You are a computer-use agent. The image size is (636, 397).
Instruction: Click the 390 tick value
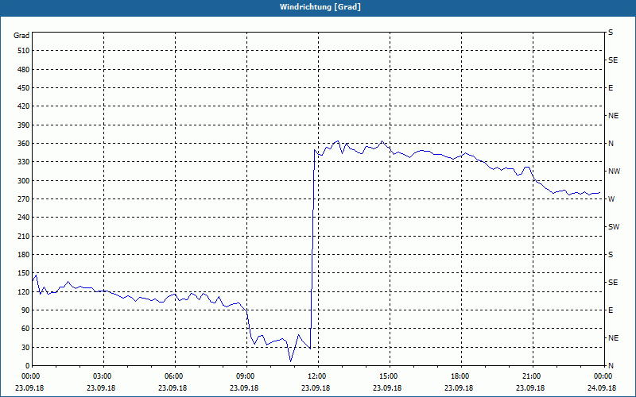[x=23, y=125]
